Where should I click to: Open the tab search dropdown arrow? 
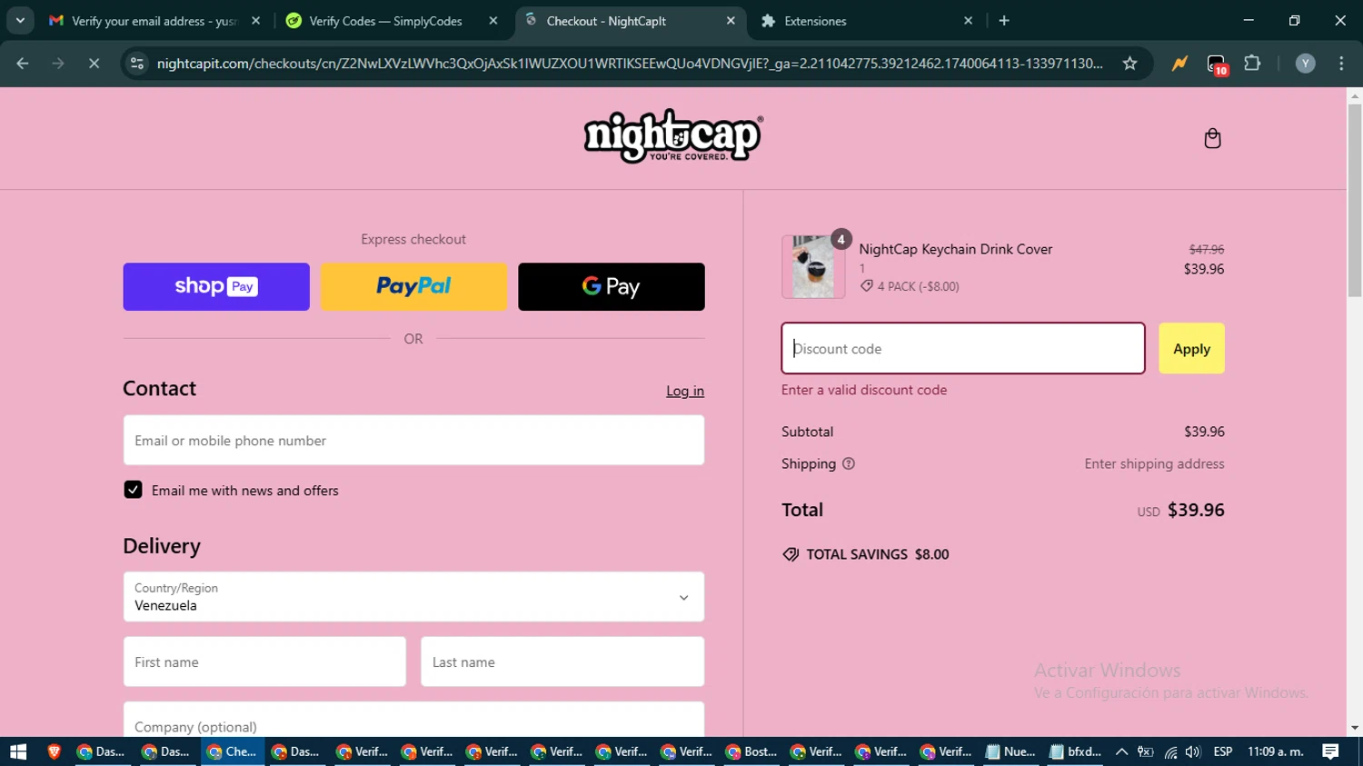coord(20,21)
